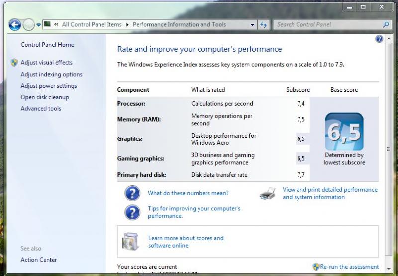Open Advanced tools
This screenshot has height=276, width=398.
tap(41, 108)
